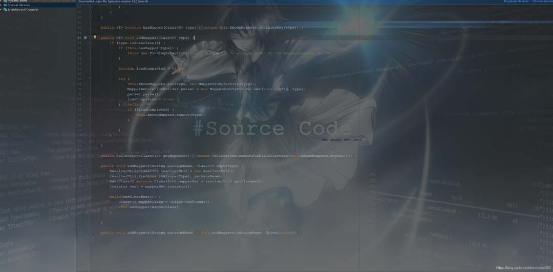Image resolution: width=553 pixels, height=272 pixels.
Task: Click the folded braces in the getMappers line
Action: pyautogui.click(x=194, y=156)
